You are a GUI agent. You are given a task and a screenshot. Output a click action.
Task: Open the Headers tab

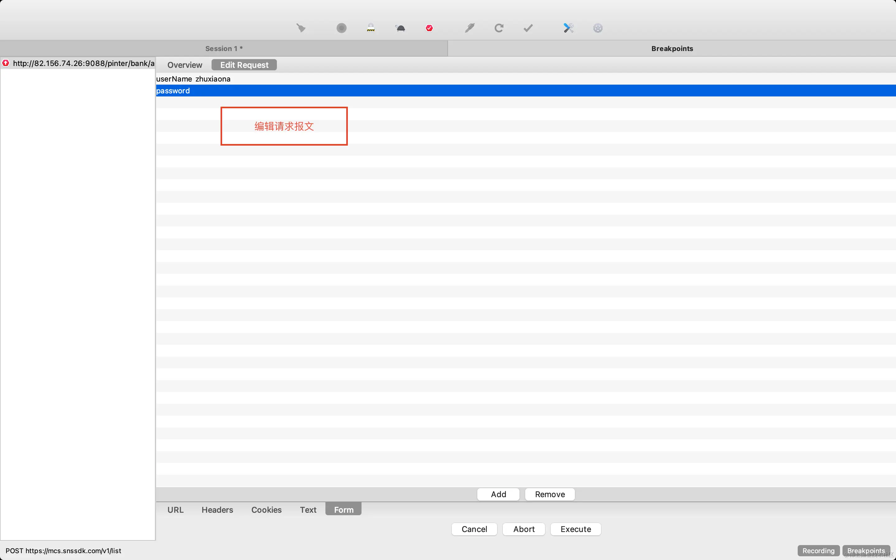tap(217, 510)
